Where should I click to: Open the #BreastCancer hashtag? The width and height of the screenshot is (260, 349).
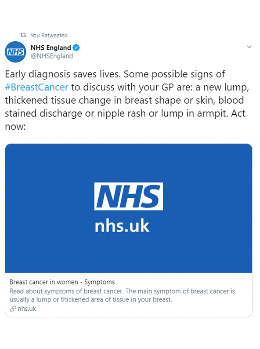click(x=37, y=87)
